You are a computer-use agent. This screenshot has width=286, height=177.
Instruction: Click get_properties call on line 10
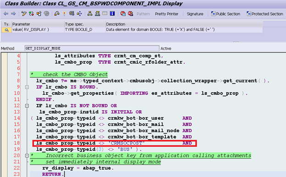click(92, 93)
